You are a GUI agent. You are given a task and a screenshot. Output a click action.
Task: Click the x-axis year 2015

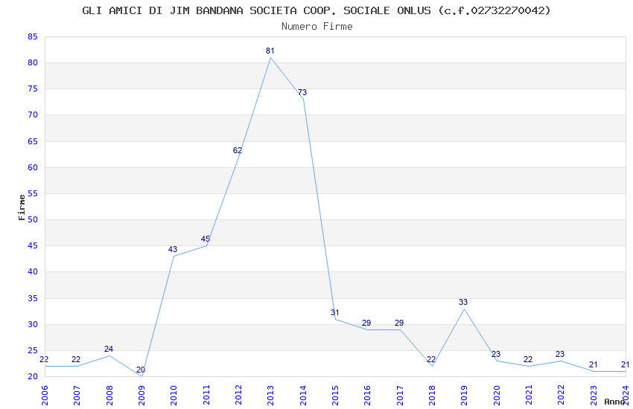click(x=335, y=395)
